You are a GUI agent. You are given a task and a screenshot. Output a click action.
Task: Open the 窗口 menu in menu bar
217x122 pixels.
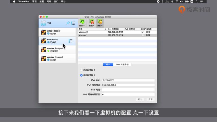click(x=56, y=2)
